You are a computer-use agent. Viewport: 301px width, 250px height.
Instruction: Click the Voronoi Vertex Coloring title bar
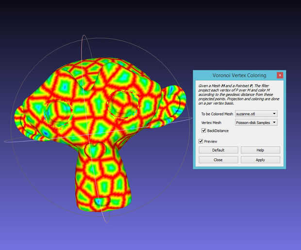click(x=239, y=75)
